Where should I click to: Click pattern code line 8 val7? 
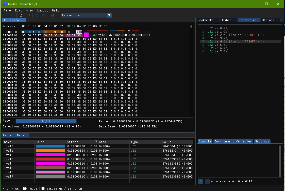(218, 51)
